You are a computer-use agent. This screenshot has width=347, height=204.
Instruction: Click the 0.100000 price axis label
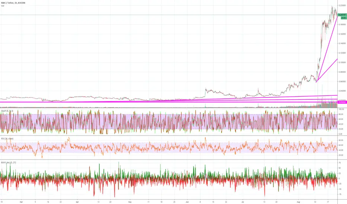click(342, 62)
